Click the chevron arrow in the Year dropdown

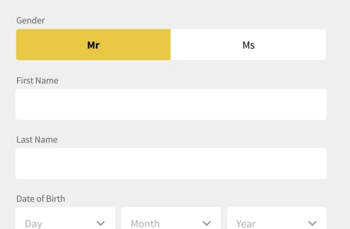click(312, 223)
